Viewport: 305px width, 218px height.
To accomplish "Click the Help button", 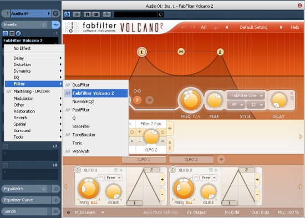I will pos(295,27).
